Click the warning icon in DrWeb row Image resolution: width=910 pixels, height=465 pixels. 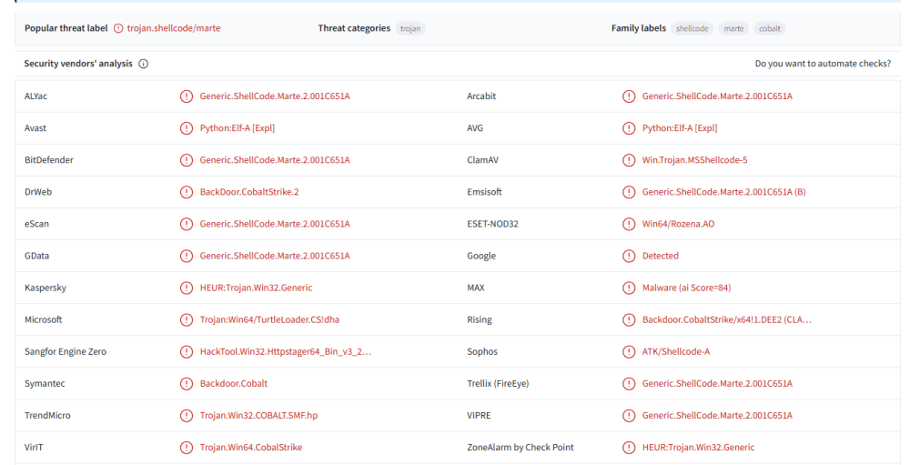point(187,192)
